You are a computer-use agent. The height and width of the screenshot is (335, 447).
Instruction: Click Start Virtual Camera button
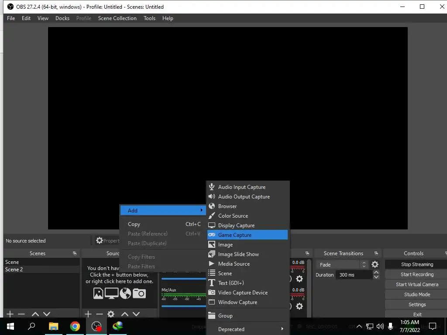click(x=417, y=284)
